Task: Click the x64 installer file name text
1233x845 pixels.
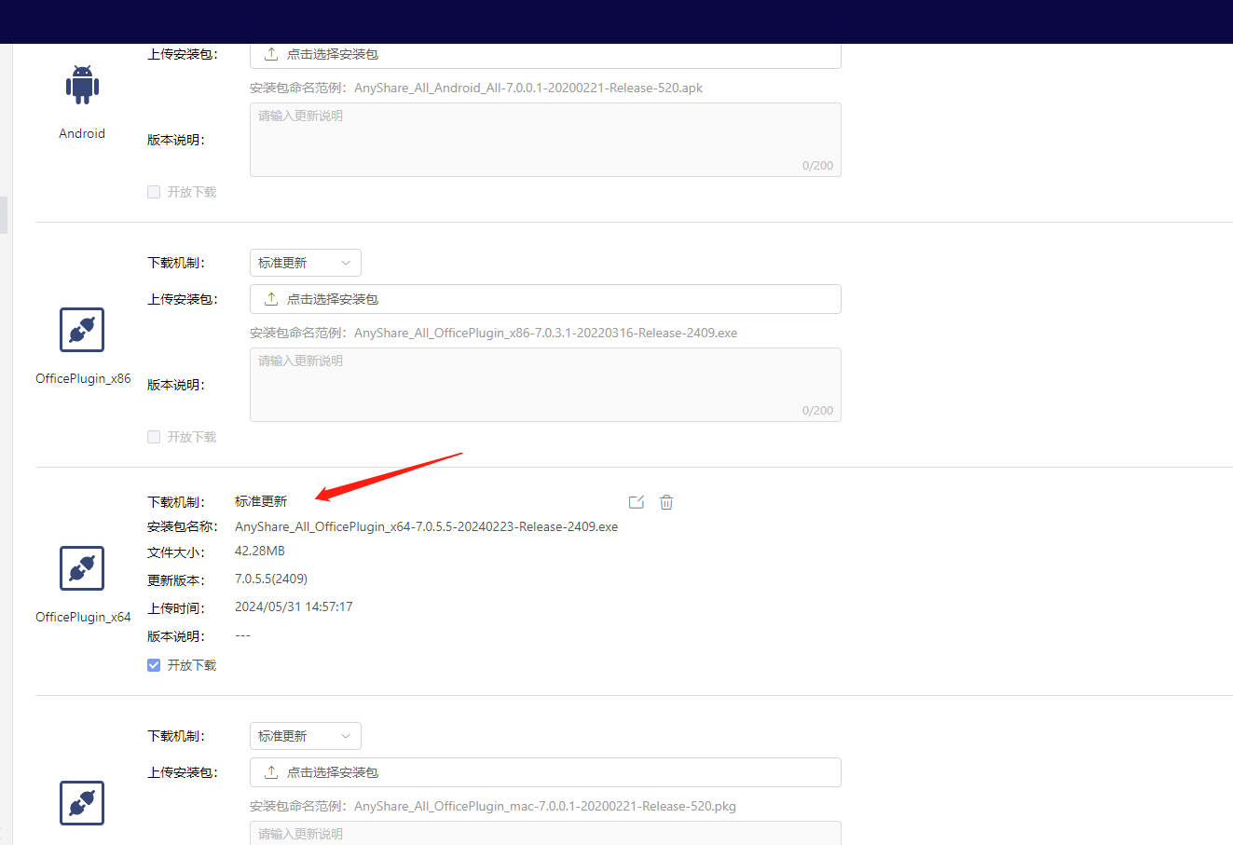Action: pos(426,526)
